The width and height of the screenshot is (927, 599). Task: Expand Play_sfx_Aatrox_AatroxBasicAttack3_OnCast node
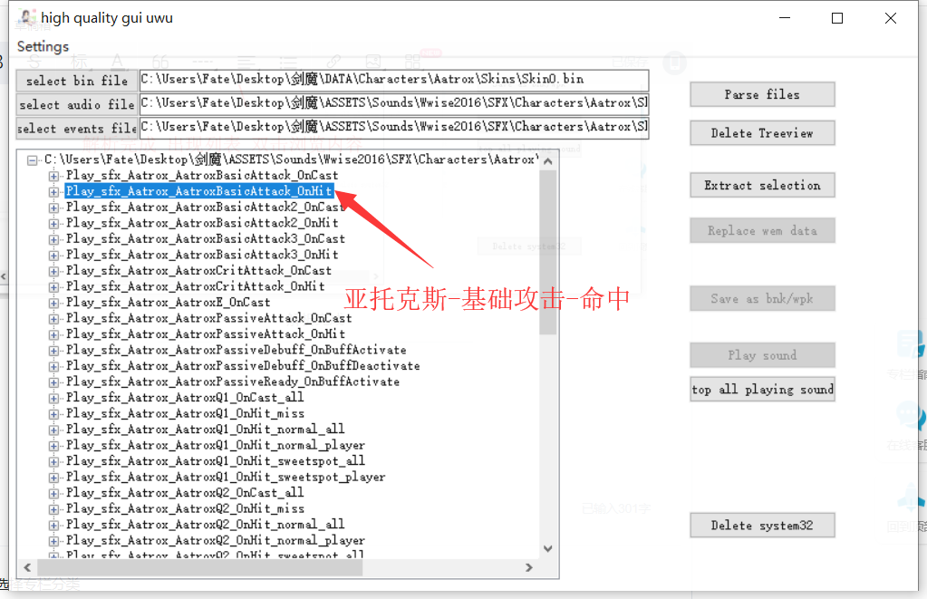tap(53, 239)
